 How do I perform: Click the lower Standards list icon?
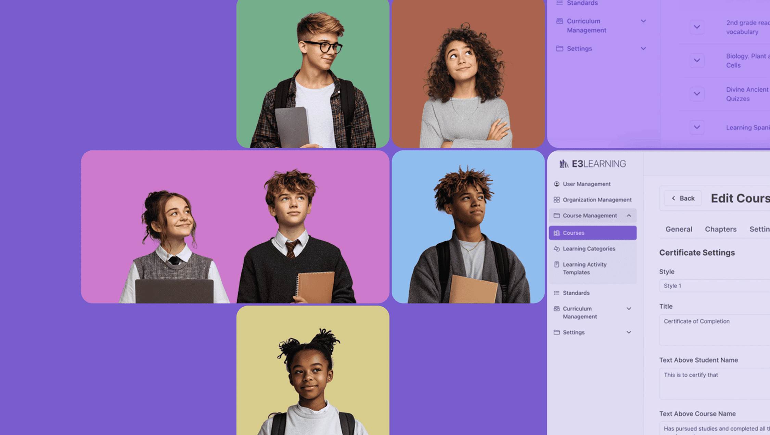tap(557, 293)
